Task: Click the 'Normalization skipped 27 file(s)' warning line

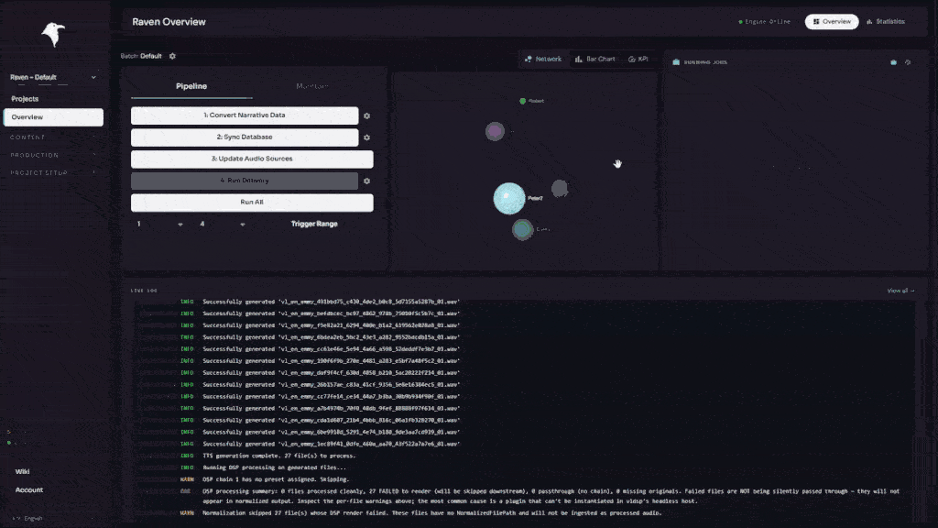Action: 432,513
